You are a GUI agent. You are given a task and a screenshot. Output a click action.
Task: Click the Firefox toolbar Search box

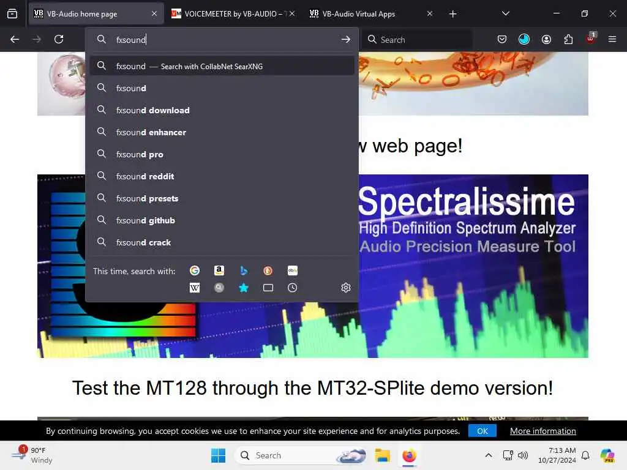click(x=417, y=40)
